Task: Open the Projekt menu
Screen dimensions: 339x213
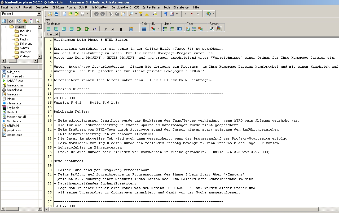Action: point(28,7)
